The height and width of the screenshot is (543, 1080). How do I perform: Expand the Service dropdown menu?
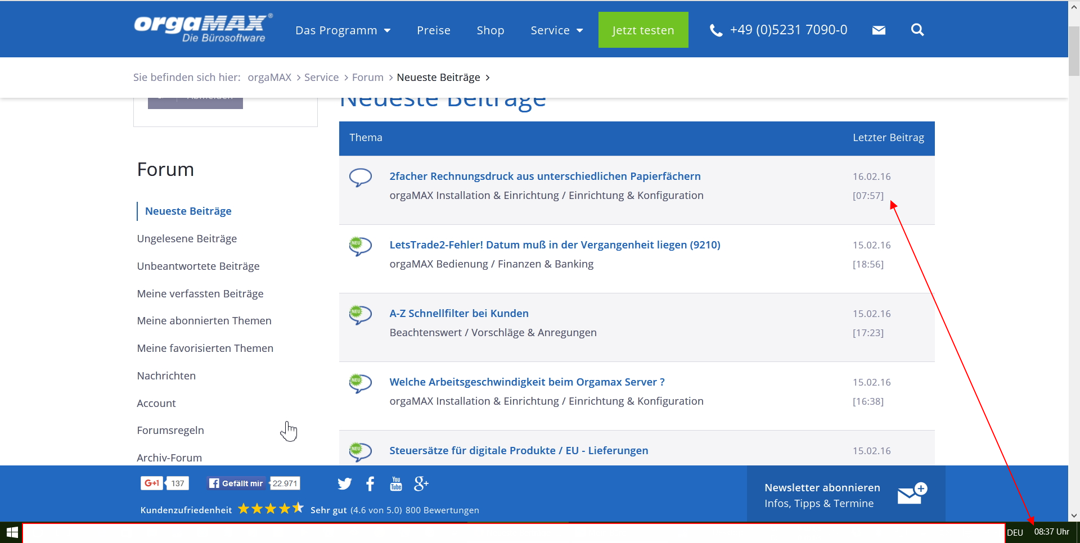tap(557, 30)
